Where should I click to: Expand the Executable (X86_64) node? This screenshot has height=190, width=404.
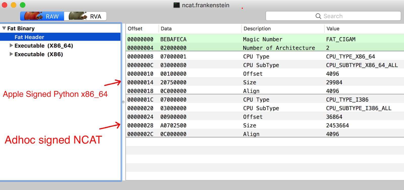[11, 45]
